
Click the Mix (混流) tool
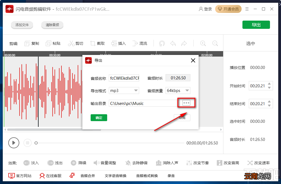coord(140,43)
